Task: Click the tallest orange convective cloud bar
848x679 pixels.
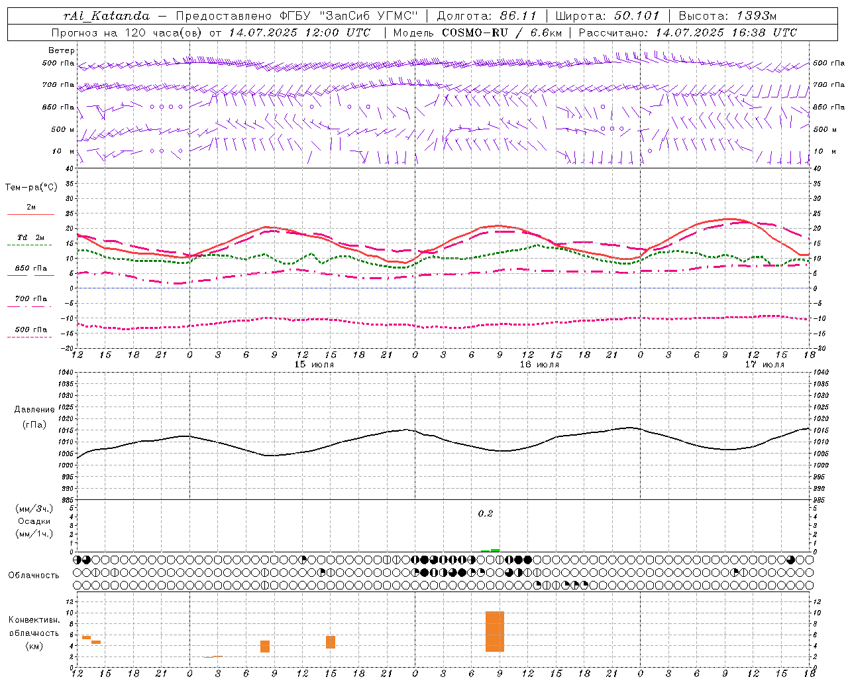Action: click(x=495, y=631)
